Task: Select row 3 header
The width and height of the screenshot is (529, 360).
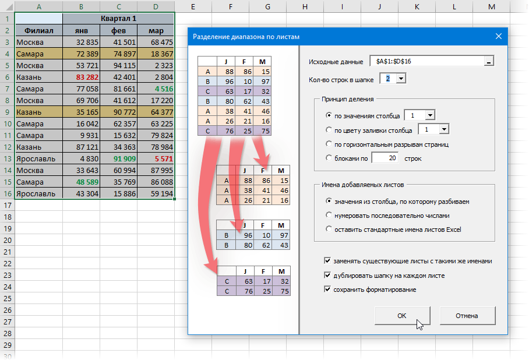Action: coord(8,42)
